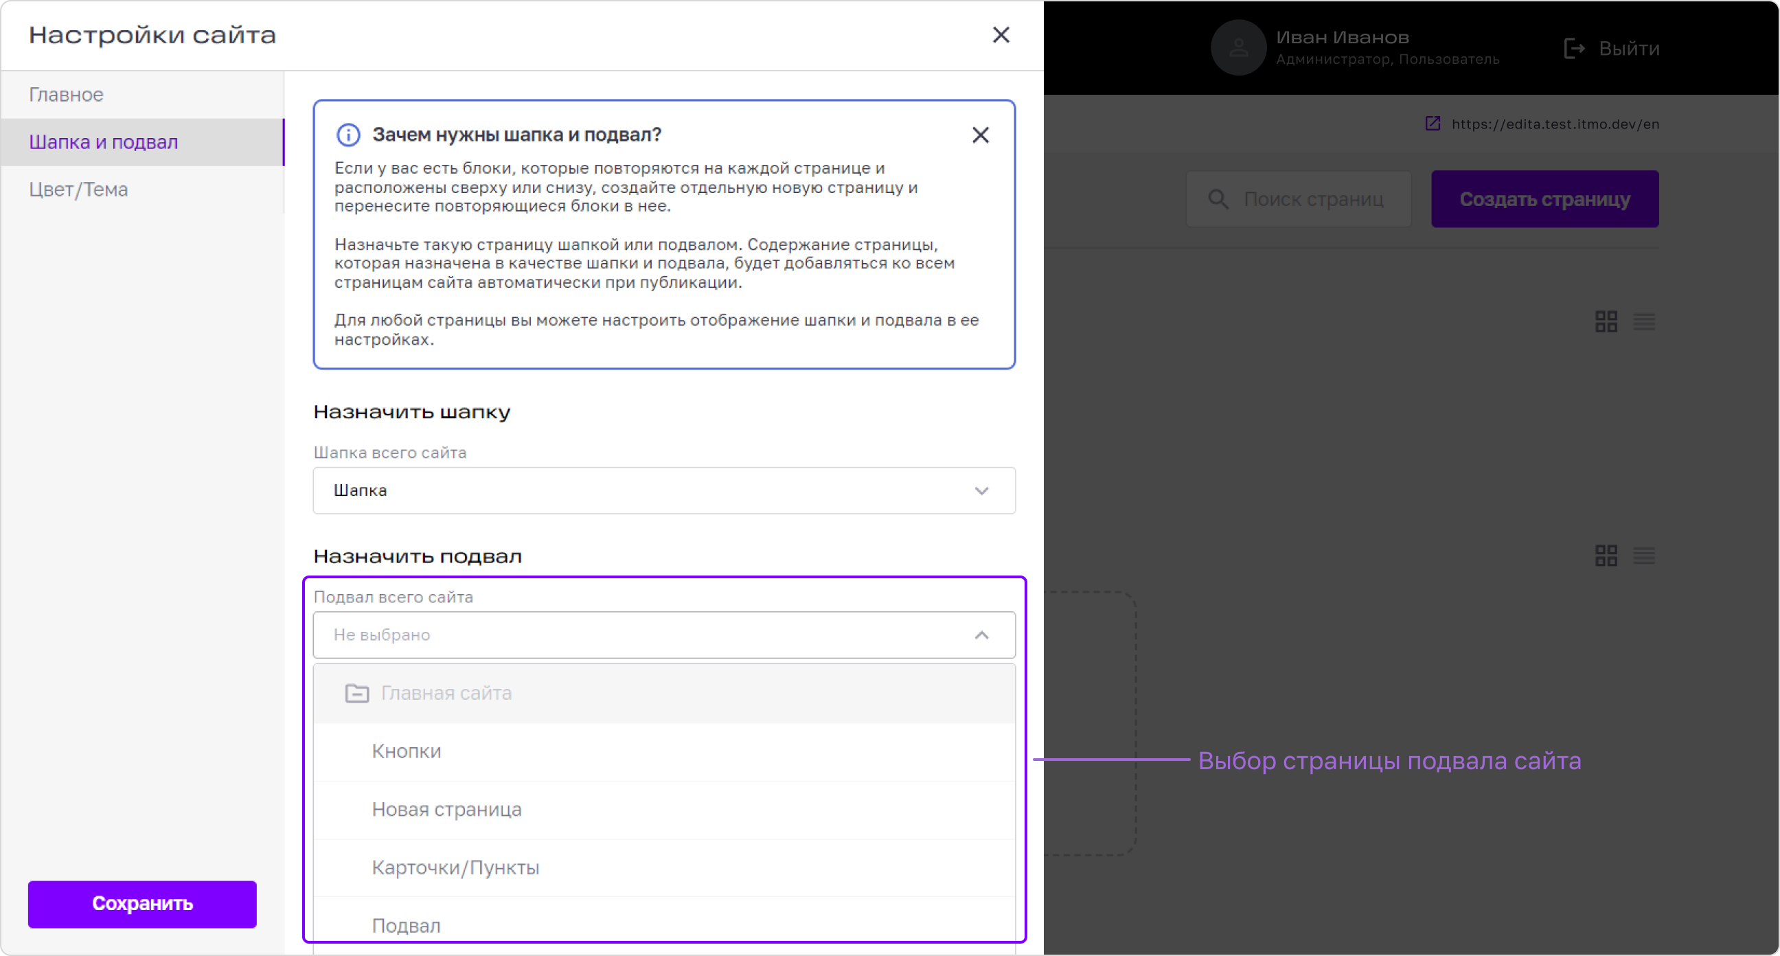Choose Кнопки as footer page
The width and height of the screenshot is (1780, 956).
[664, 751]
